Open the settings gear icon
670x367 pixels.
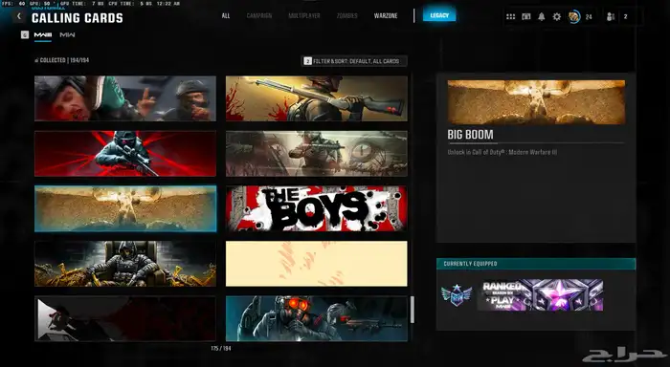(557, 16)
